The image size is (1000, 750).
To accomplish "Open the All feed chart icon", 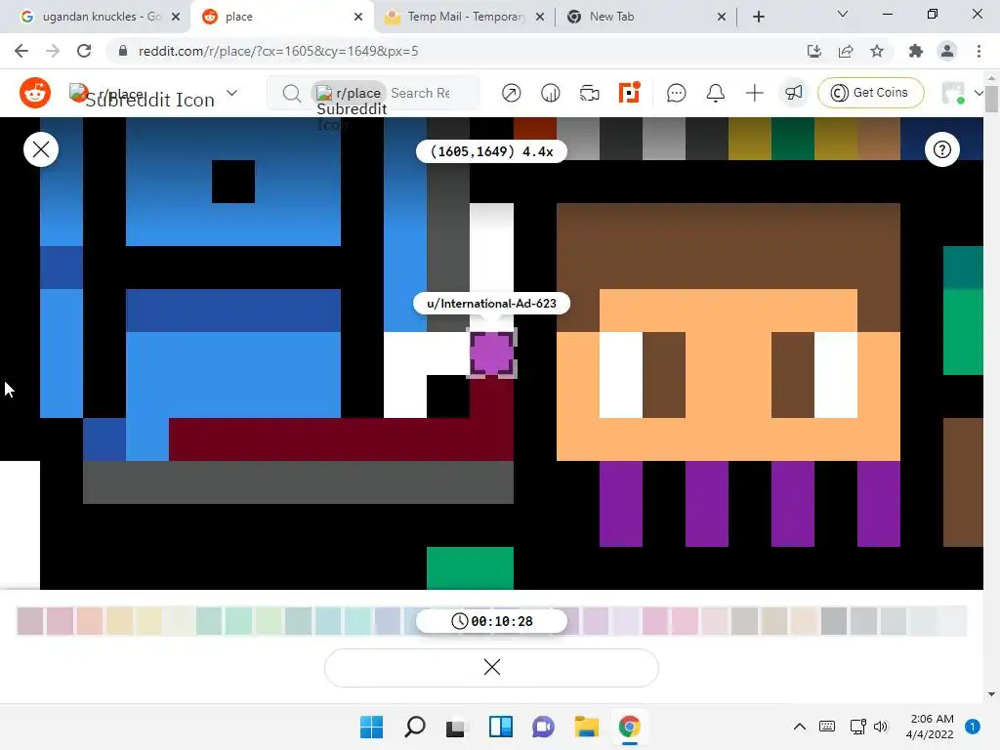I will pyautogui.click(x=550, y=93).
